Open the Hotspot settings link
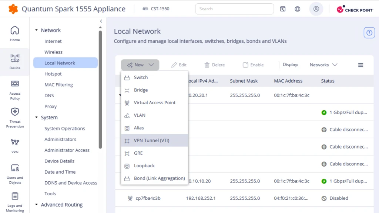 point(53,74)
